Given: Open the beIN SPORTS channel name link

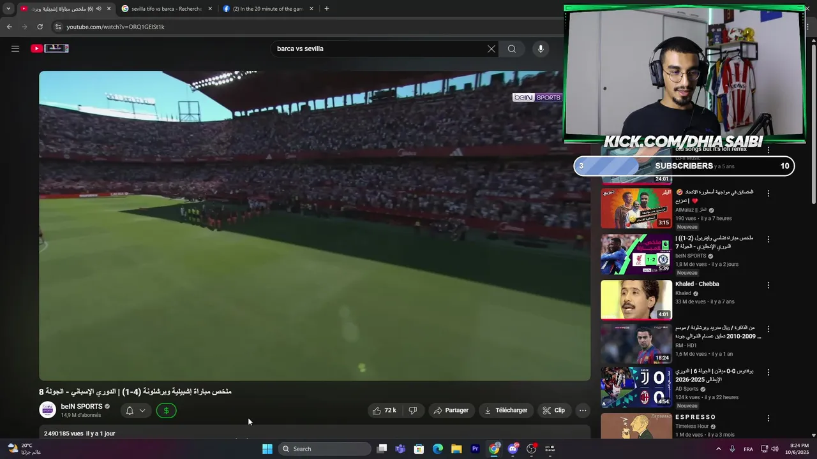Looking at the screenshot, I should (81, 407).
